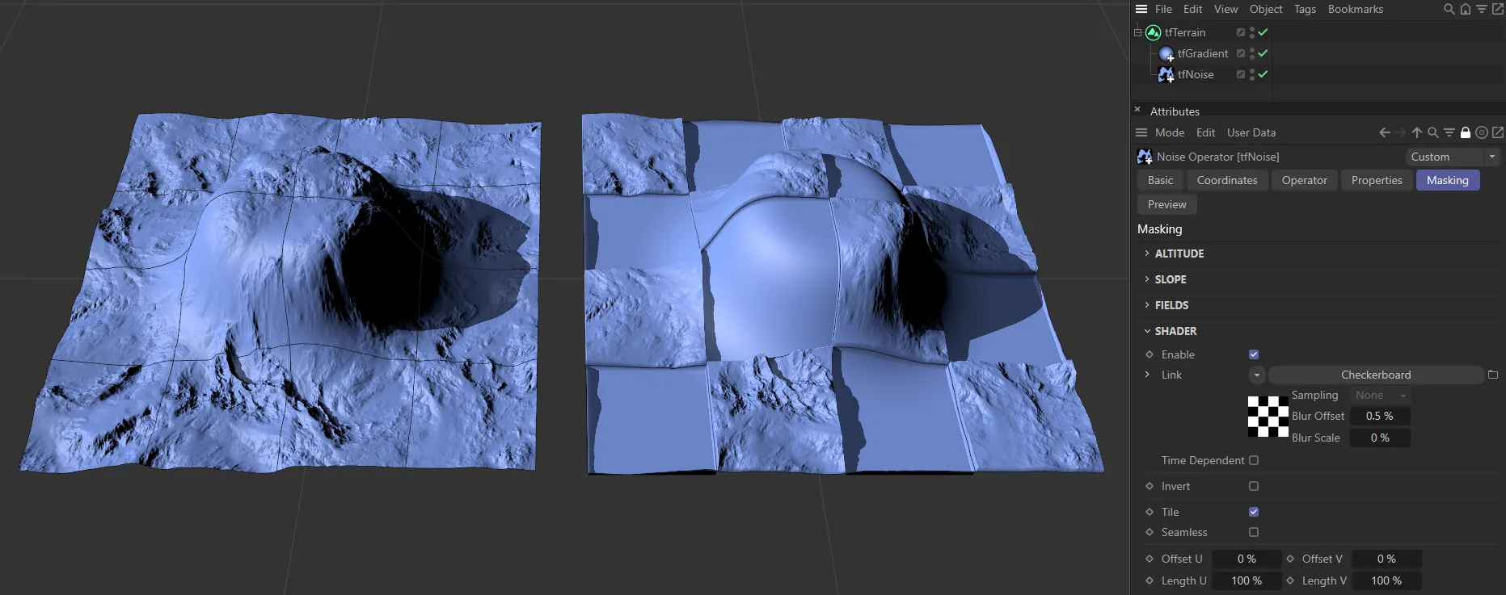Open the File menu
The height and width of the screenshot is (595, 1506).
tap(1163, 9)
